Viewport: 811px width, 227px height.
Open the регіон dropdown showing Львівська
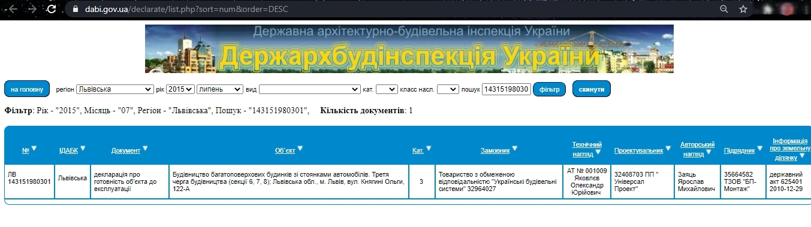114,89
